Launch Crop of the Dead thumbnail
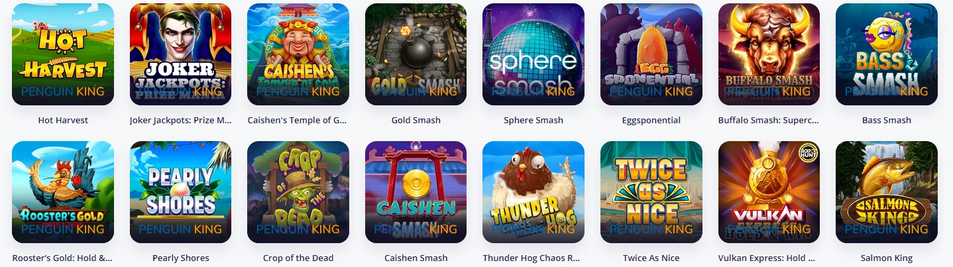The height and width of the screenshot is (267, 953). [x=298, y=192]
